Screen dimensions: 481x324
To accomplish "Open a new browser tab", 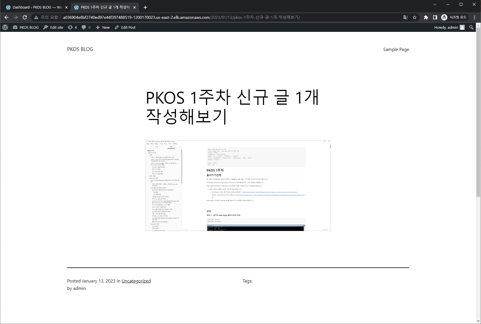I will point(145,7).
